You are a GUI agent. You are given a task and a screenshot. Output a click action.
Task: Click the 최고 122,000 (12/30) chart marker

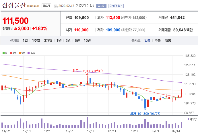pyautogui.click(x=88, y=71)
